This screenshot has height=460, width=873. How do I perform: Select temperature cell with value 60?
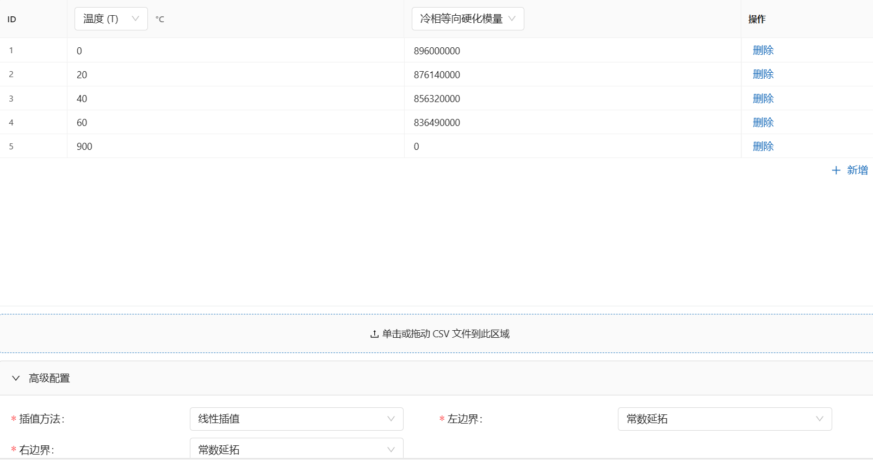[236, 122]
